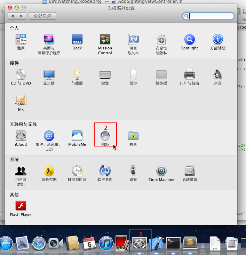Screen dimensions: 246x255
Task: Open 启动磁盘 startup disk preferences
Action: click(x=190, y=173)
